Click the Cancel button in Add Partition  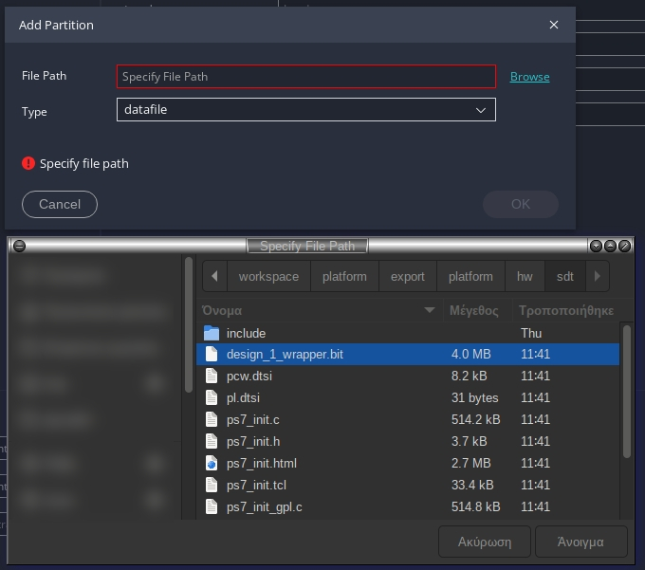pyautogui.click(x=60, y=205)
